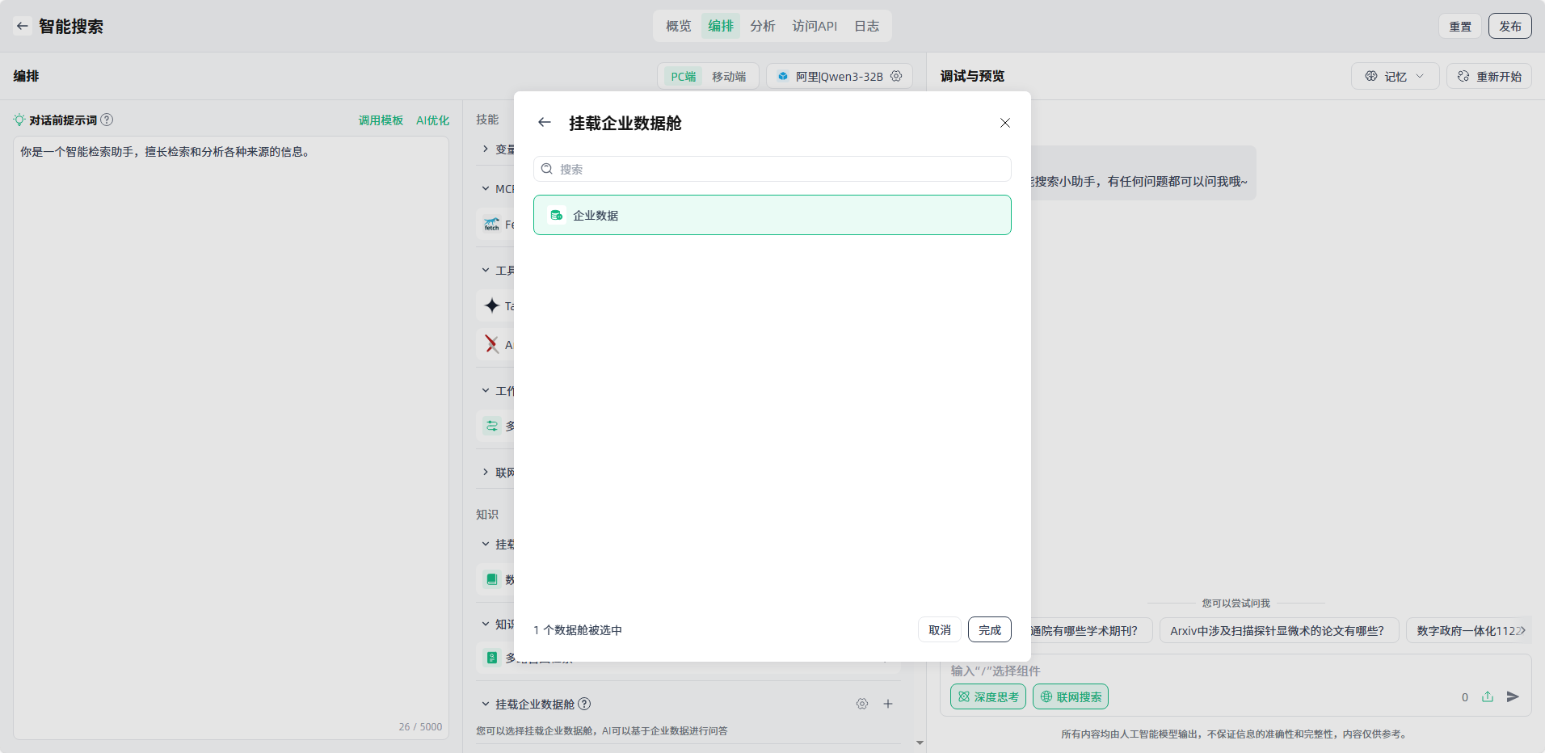This screenshot has width=1545, height=753.
Task: Switch to the 分析 tab
Action: pyautogui.click(x=762, y=26)
